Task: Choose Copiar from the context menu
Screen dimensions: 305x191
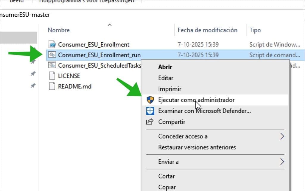Action: click(167, 187)
